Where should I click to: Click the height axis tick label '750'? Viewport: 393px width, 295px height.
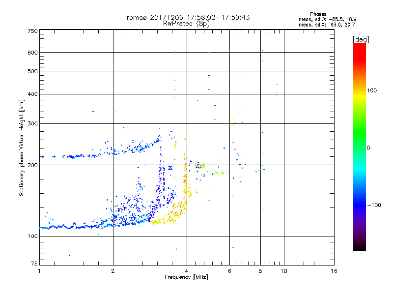tap(32, 31)
